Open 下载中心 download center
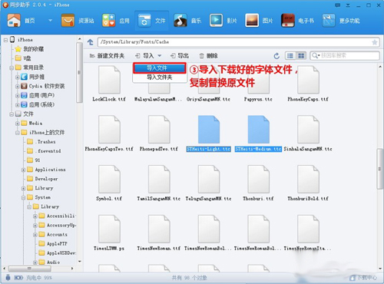 [363, 278]
